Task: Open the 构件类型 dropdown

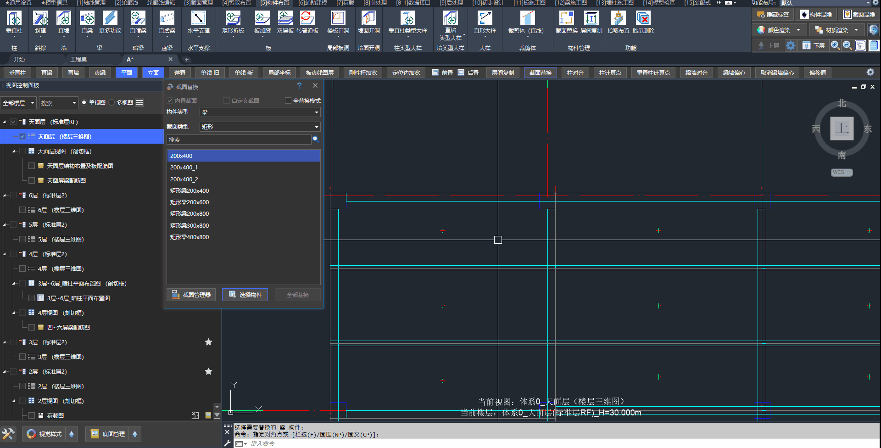Action: (x=260, y=112)
